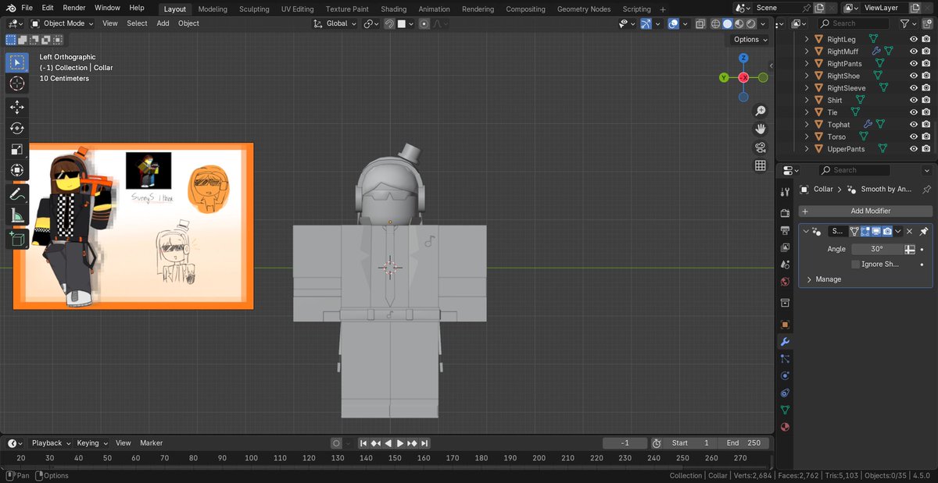Select the Measure tool
The height and width of the screenshot is (483, 938).
[17, 215]
